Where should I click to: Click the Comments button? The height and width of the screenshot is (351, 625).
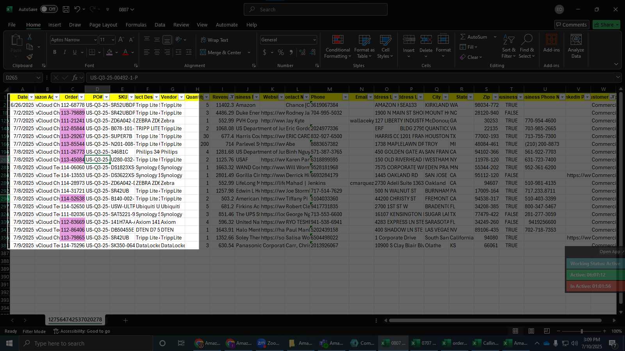click(x=572, y=25)
